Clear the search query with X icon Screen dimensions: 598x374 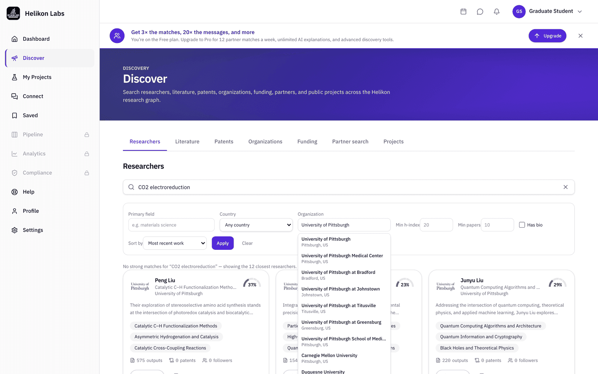point(565,187)
